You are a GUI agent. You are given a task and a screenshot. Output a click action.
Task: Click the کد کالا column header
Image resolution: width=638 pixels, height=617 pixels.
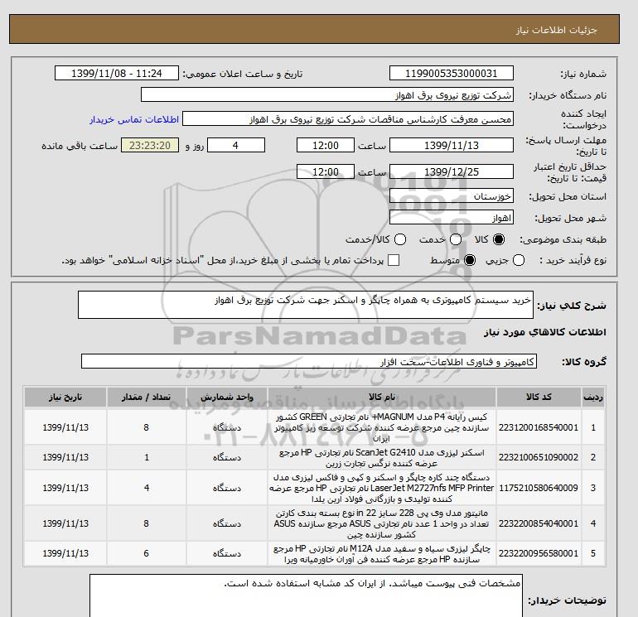539,397
